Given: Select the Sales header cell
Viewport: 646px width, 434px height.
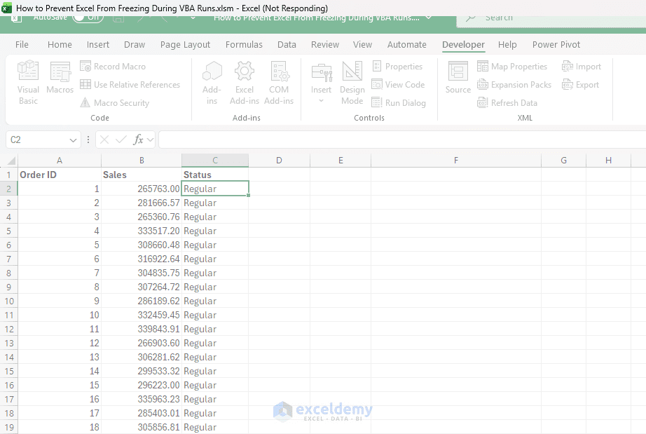Looking at the screenshot, I should (x=142, y=175).
